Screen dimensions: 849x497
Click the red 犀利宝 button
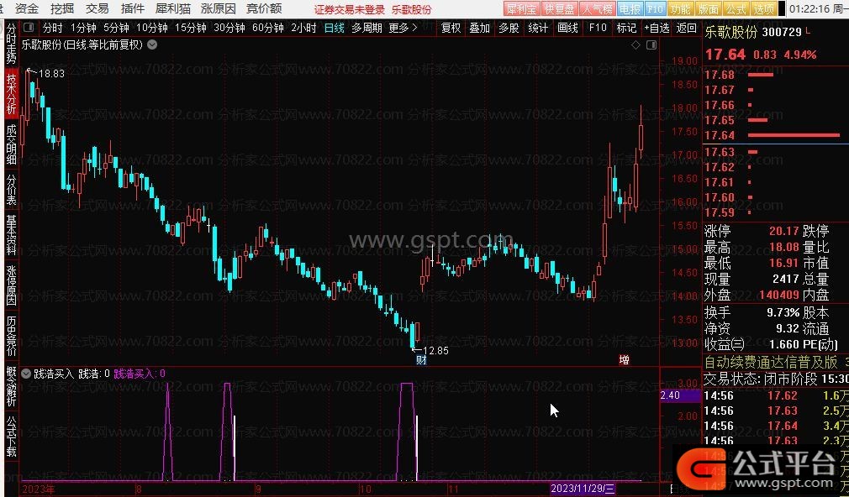(x=522, y=8)
